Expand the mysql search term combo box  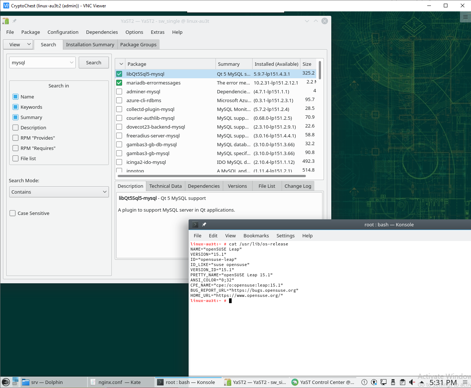pos(72,62)
